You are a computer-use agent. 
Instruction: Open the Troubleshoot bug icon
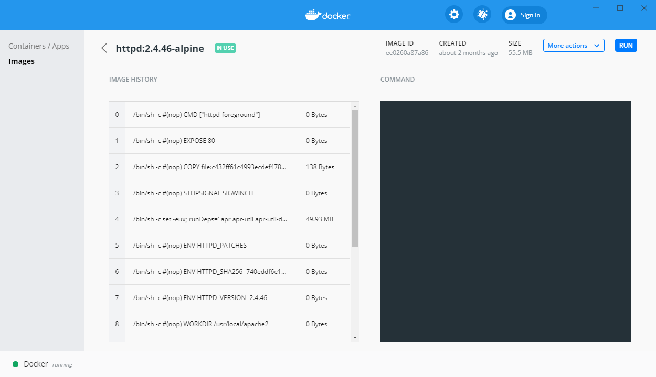click(x=482, y=15)
